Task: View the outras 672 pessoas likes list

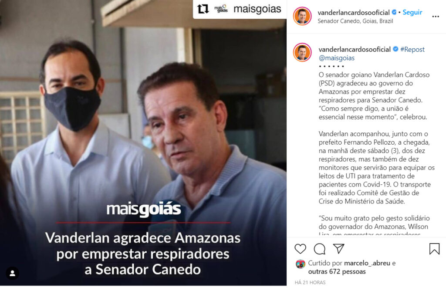Action: (x=337, y=272)
